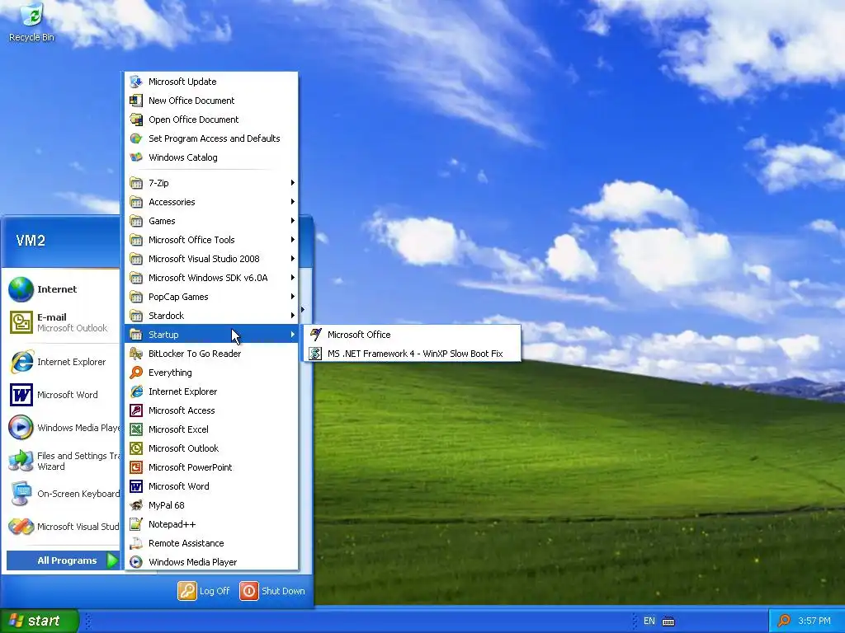Click the Shut Down button
The image size is (845, 633).
272,590
